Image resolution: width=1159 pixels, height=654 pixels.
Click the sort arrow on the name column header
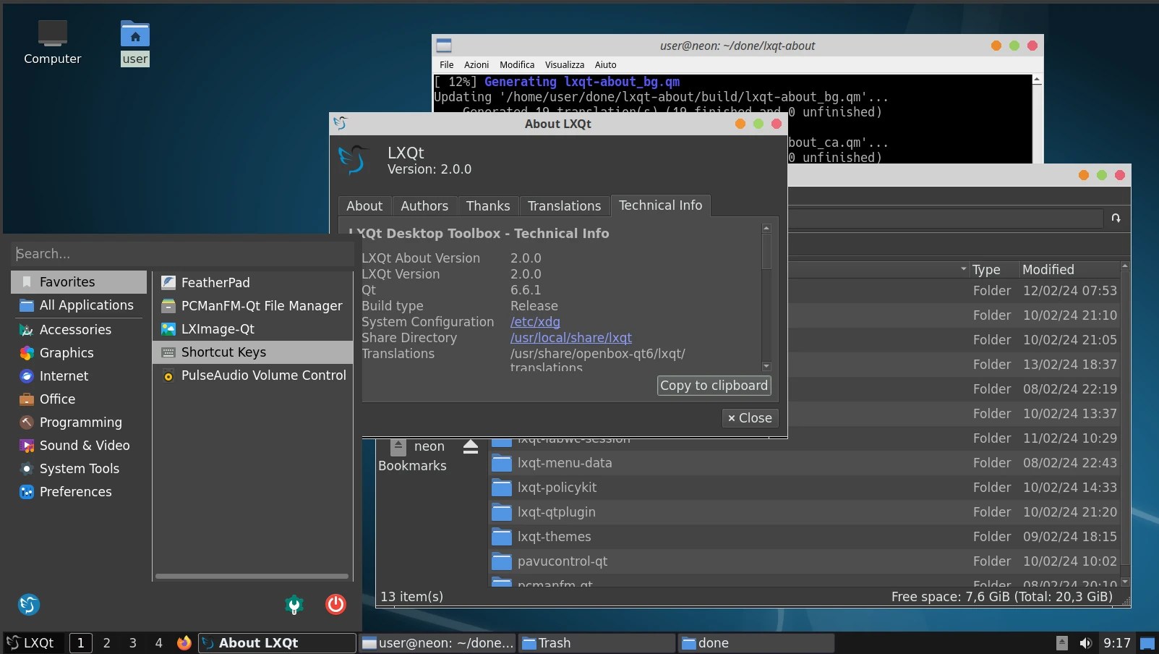point(962,269)
